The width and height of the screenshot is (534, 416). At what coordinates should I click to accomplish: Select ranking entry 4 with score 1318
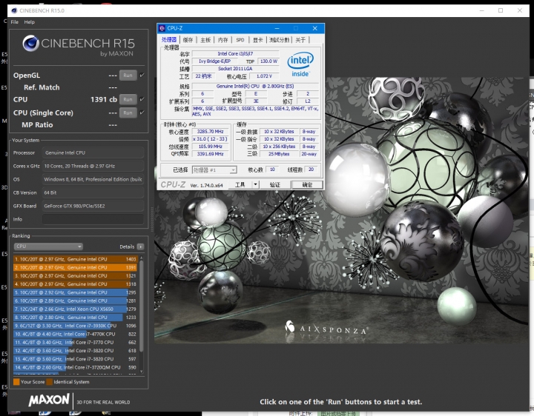coord(75,284)
